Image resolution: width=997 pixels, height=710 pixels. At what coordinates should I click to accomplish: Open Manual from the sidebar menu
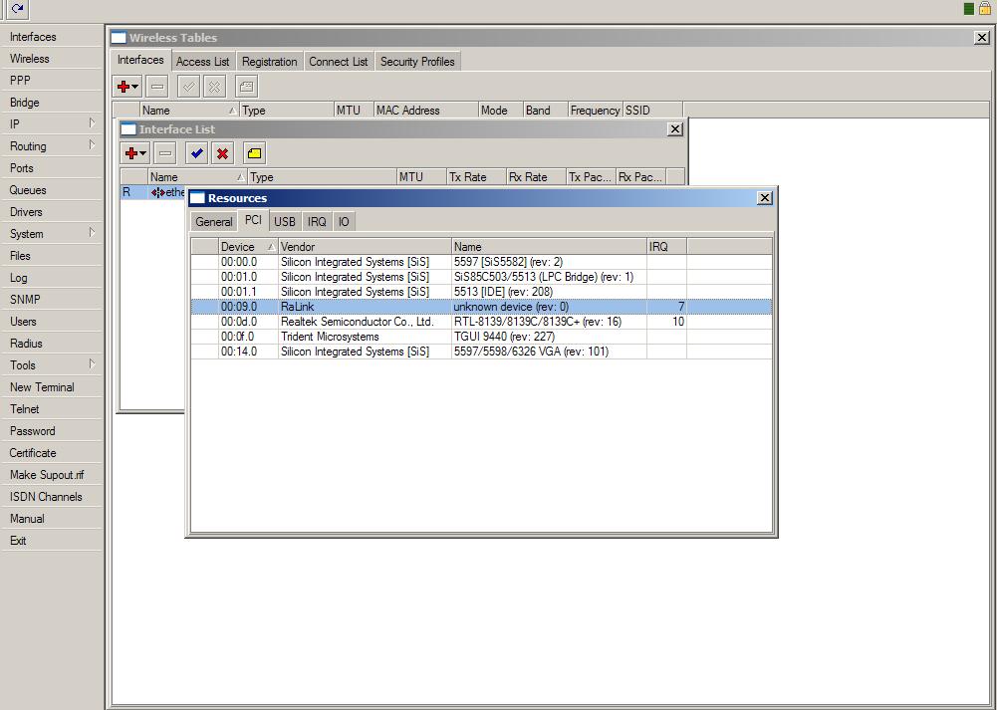tap(51, 519)
